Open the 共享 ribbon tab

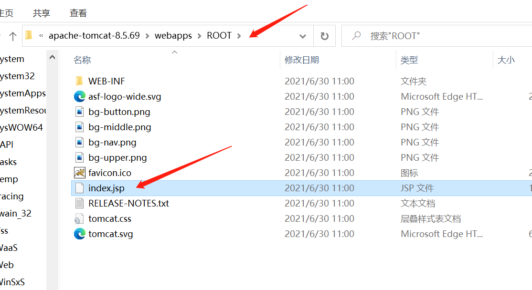click(42, 13)
